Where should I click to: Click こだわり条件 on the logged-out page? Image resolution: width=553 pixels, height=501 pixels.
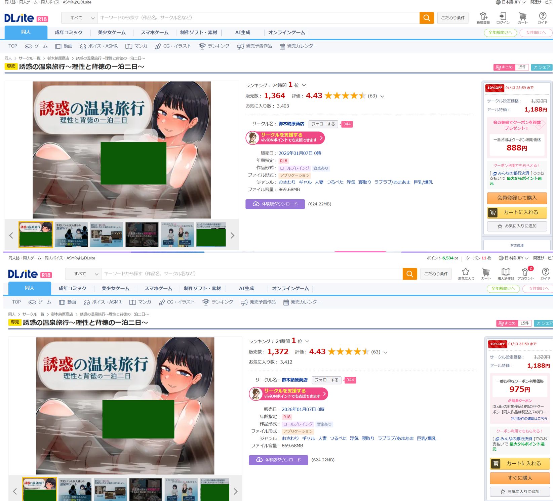tap(453, 18)
